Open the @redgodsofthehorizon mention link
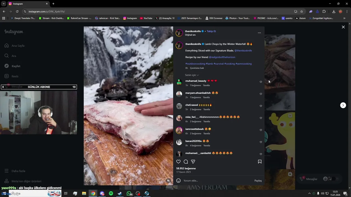Image resolution: width=351 pixels, height=197 pixels. click(222, 57)
